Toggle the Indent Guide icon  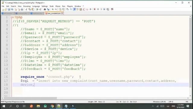pyautogui.click(x=74, y=9)
